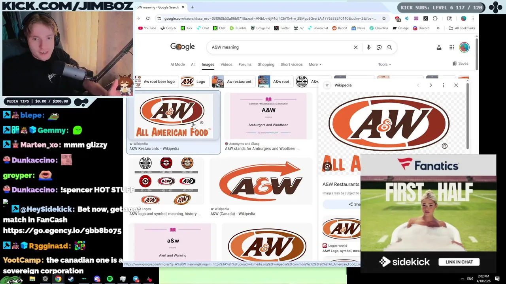View site information icon in address bar

pos(159,18)
